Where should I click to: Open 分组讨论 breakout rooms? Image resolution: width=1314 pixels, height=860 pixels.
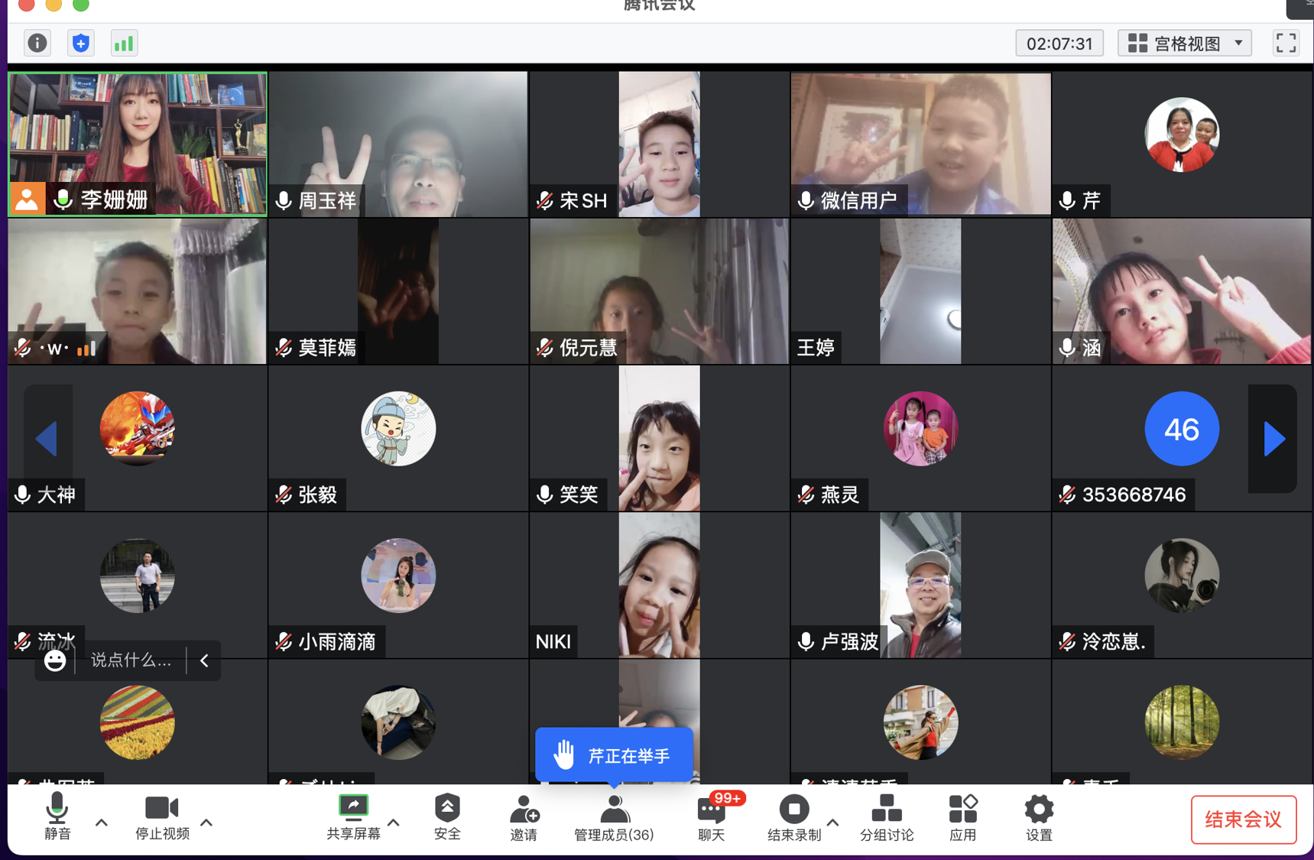[x=886, y=817]
